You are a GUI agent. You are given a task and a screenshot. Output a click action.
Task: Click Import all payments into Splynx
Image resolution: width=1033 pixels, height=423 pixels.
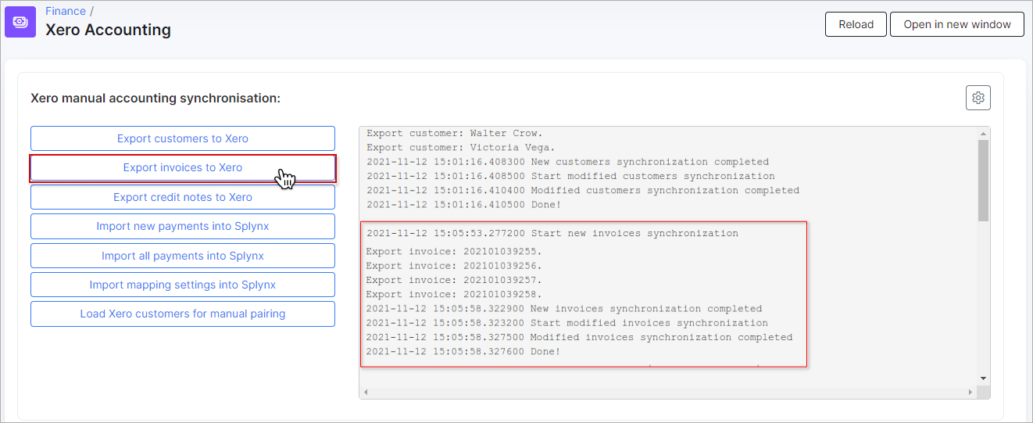pyautogui.click(x=183, y=256)
